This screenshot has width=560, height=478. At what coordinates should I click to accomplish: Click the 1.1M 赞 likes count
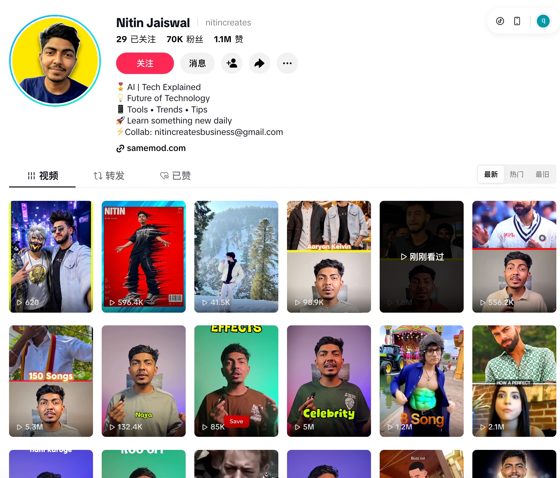pyautogui.click(x=228, y=39)
